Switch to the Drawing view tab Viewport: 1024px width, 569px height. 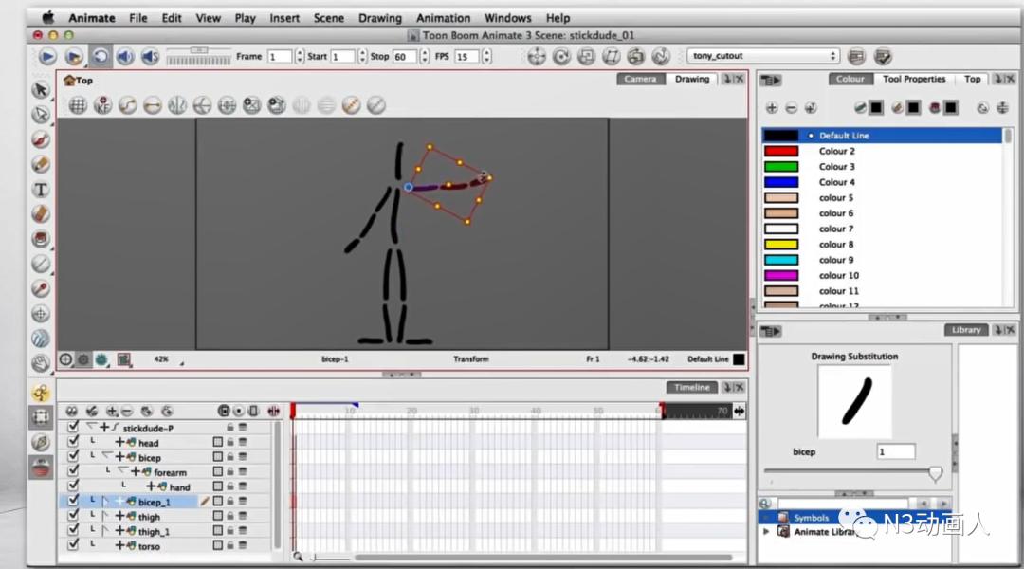pos(691,79)
